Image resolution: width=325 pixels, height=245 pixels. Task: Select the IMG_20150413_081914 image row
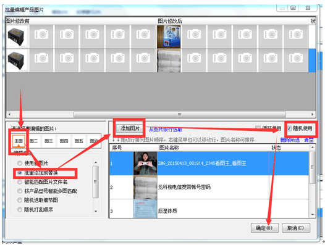[209, 164]
